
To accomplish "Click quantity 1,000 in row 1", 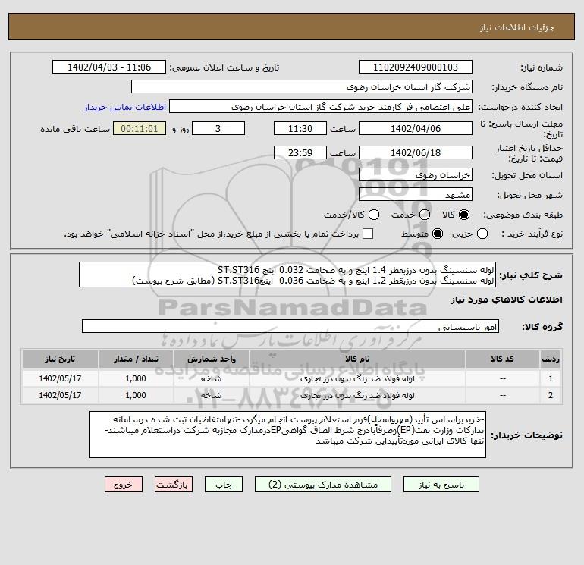I will 136,378.
